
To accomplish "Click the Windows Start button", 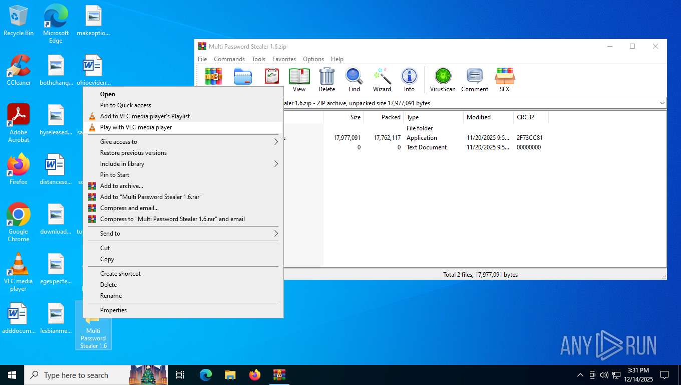I will (x=12, y=375).
